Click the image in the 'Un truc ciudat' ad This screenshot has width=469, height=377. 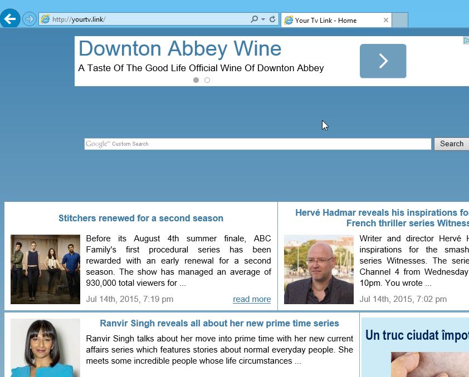click(430, 364)
